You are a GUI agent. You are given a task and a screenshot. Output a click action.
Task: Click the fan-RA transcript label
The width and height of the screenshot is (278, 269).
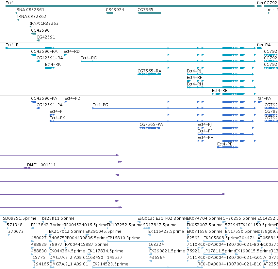pyautogui.click(x=264, y=45)
